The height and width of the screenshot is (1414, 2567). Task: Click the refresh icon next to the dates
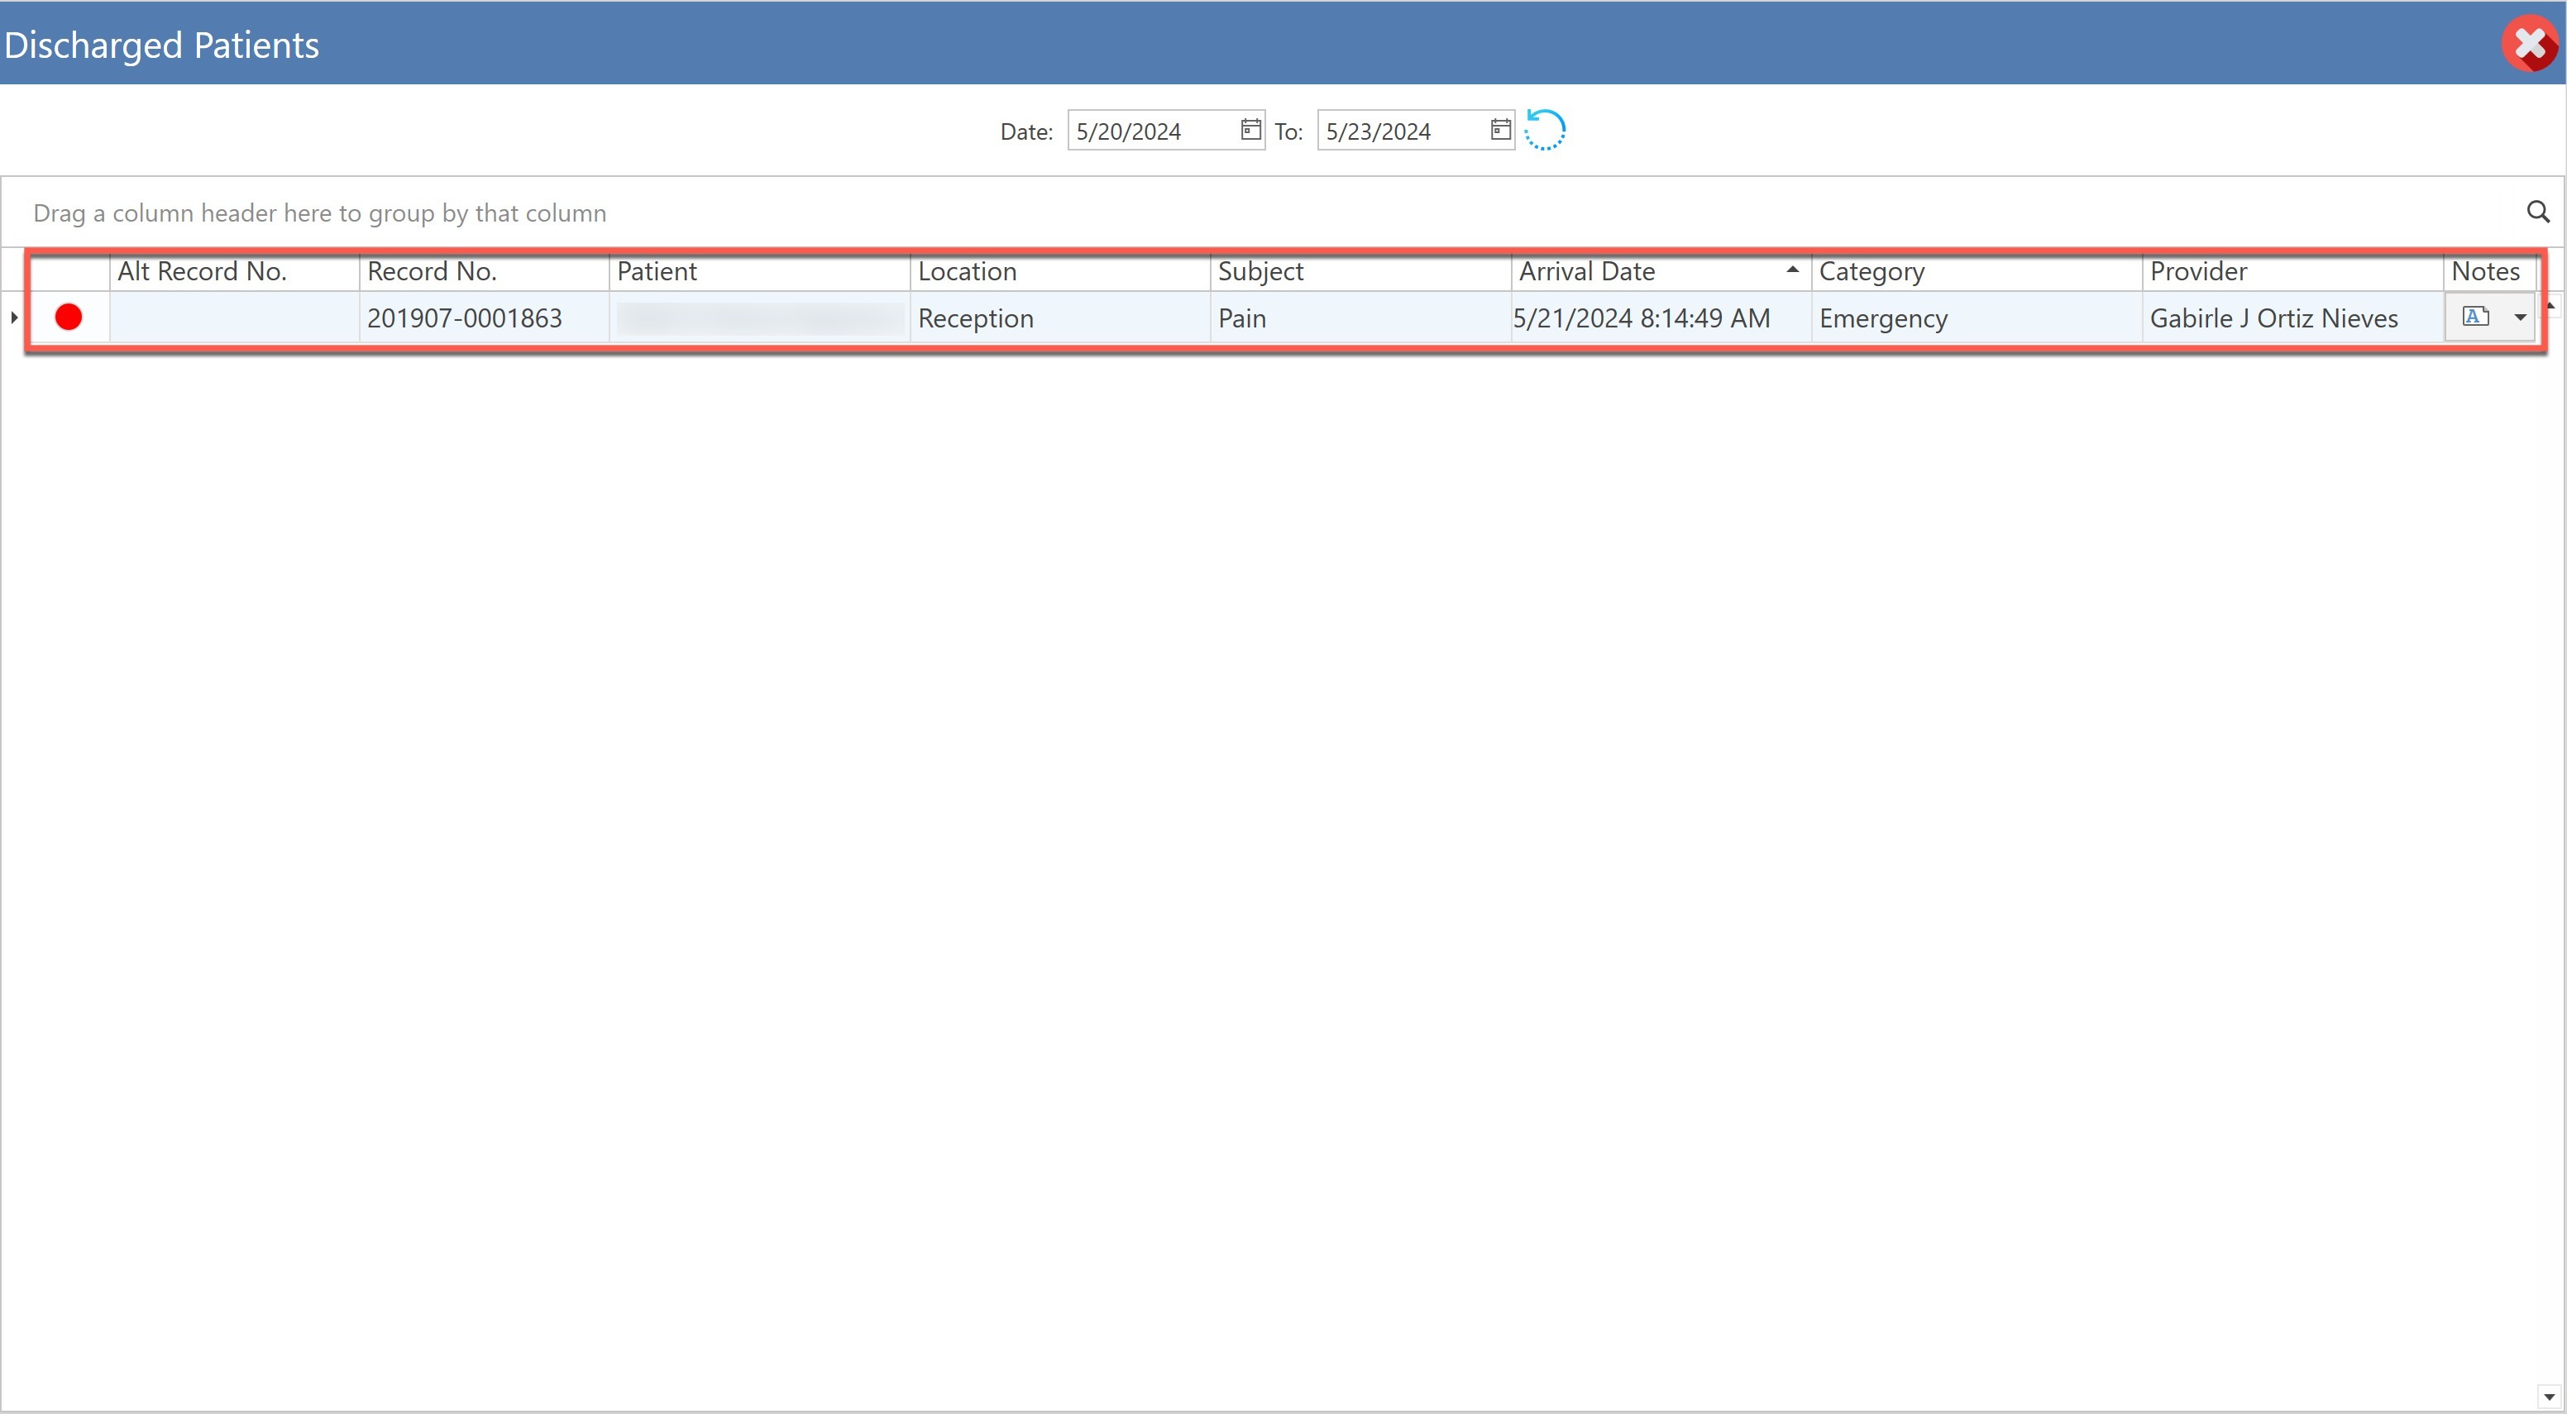coord(1545,131)
